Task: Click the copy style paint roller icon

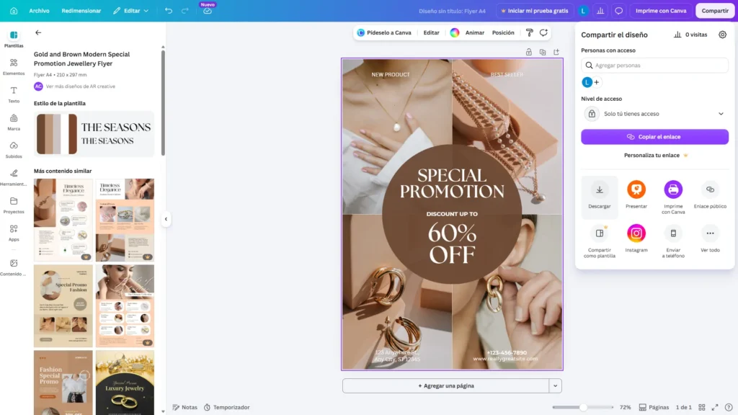Action: click(530, 32)
